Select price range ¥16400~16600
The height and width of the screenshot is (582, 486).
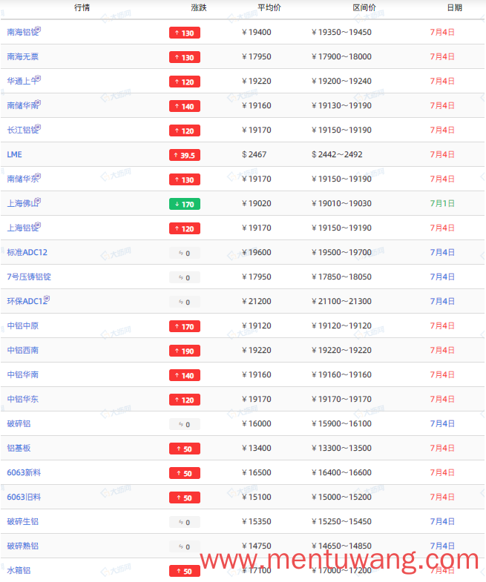click(x=342, y=472)
